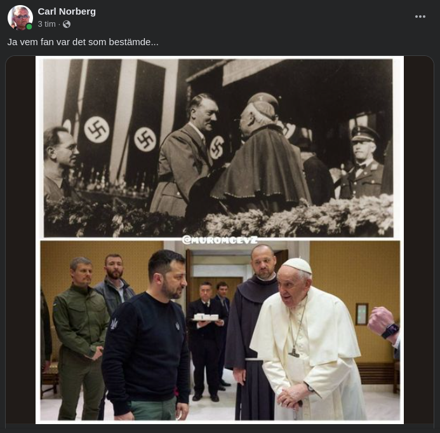
Task: Open the black-and-white upper photo
Action: [x=219, y=146]
